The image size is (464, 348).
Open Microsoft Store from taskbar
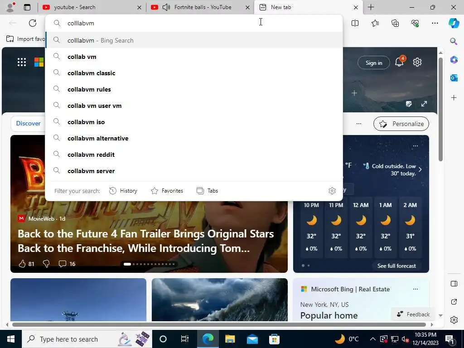[274, 339]
